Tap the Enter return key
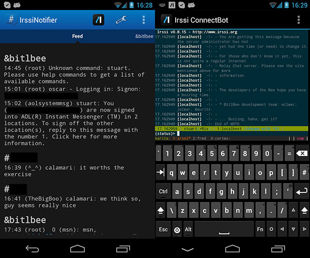The height and width of the screenshot is (258, 310). pos(302,191)
